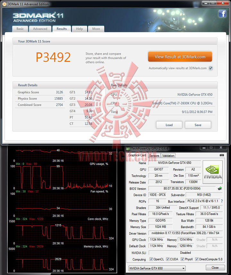The height and width of the screenshot is (275, 231).
Task: Click the Bus Width 128 Bit field
Action: (209, 220)
